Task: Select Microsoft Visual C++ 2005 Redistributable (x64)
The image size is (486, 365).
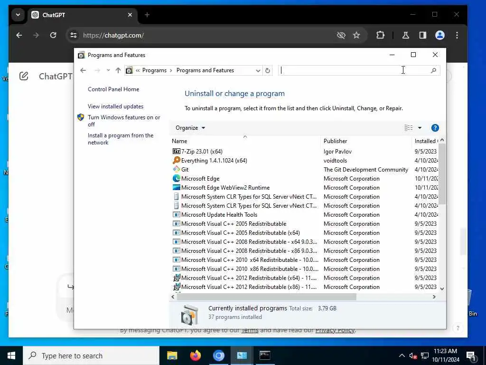Action: (241, 233)
